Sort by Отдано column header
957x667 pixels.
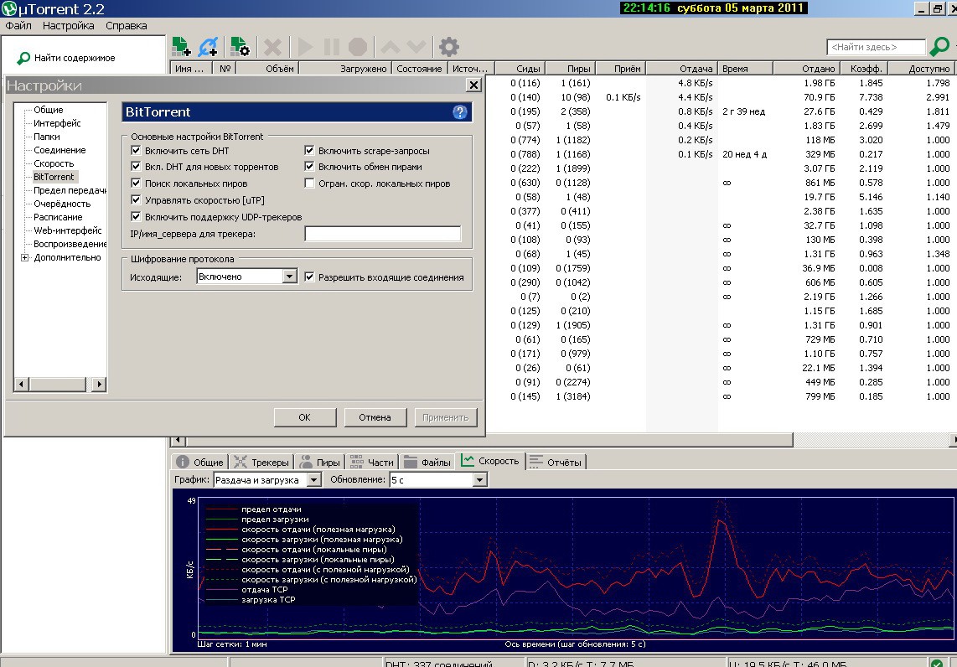806,69
